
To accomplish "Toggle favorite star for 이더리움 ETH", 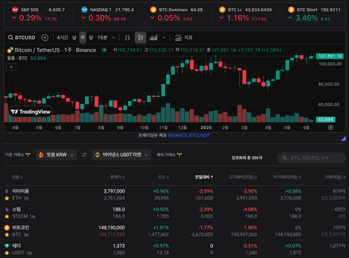I will [7, 198].
